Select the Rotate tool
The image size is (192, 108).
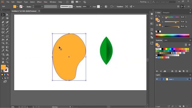[3, 36]
